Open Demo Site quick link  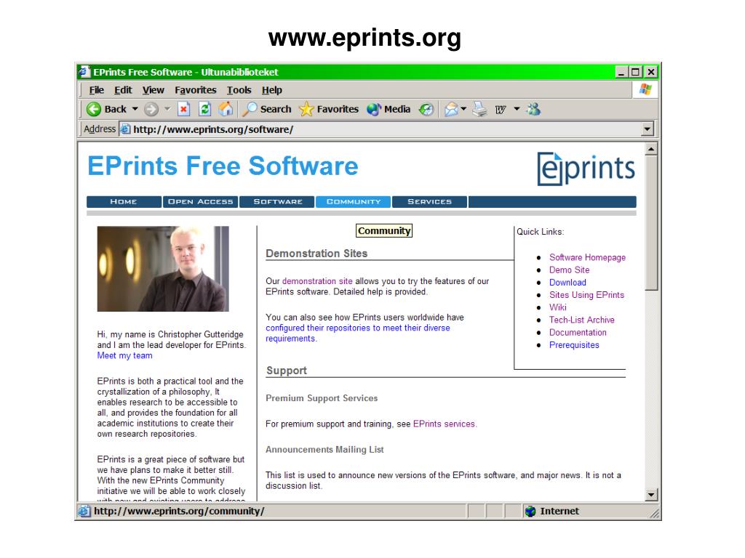point(569,270)
